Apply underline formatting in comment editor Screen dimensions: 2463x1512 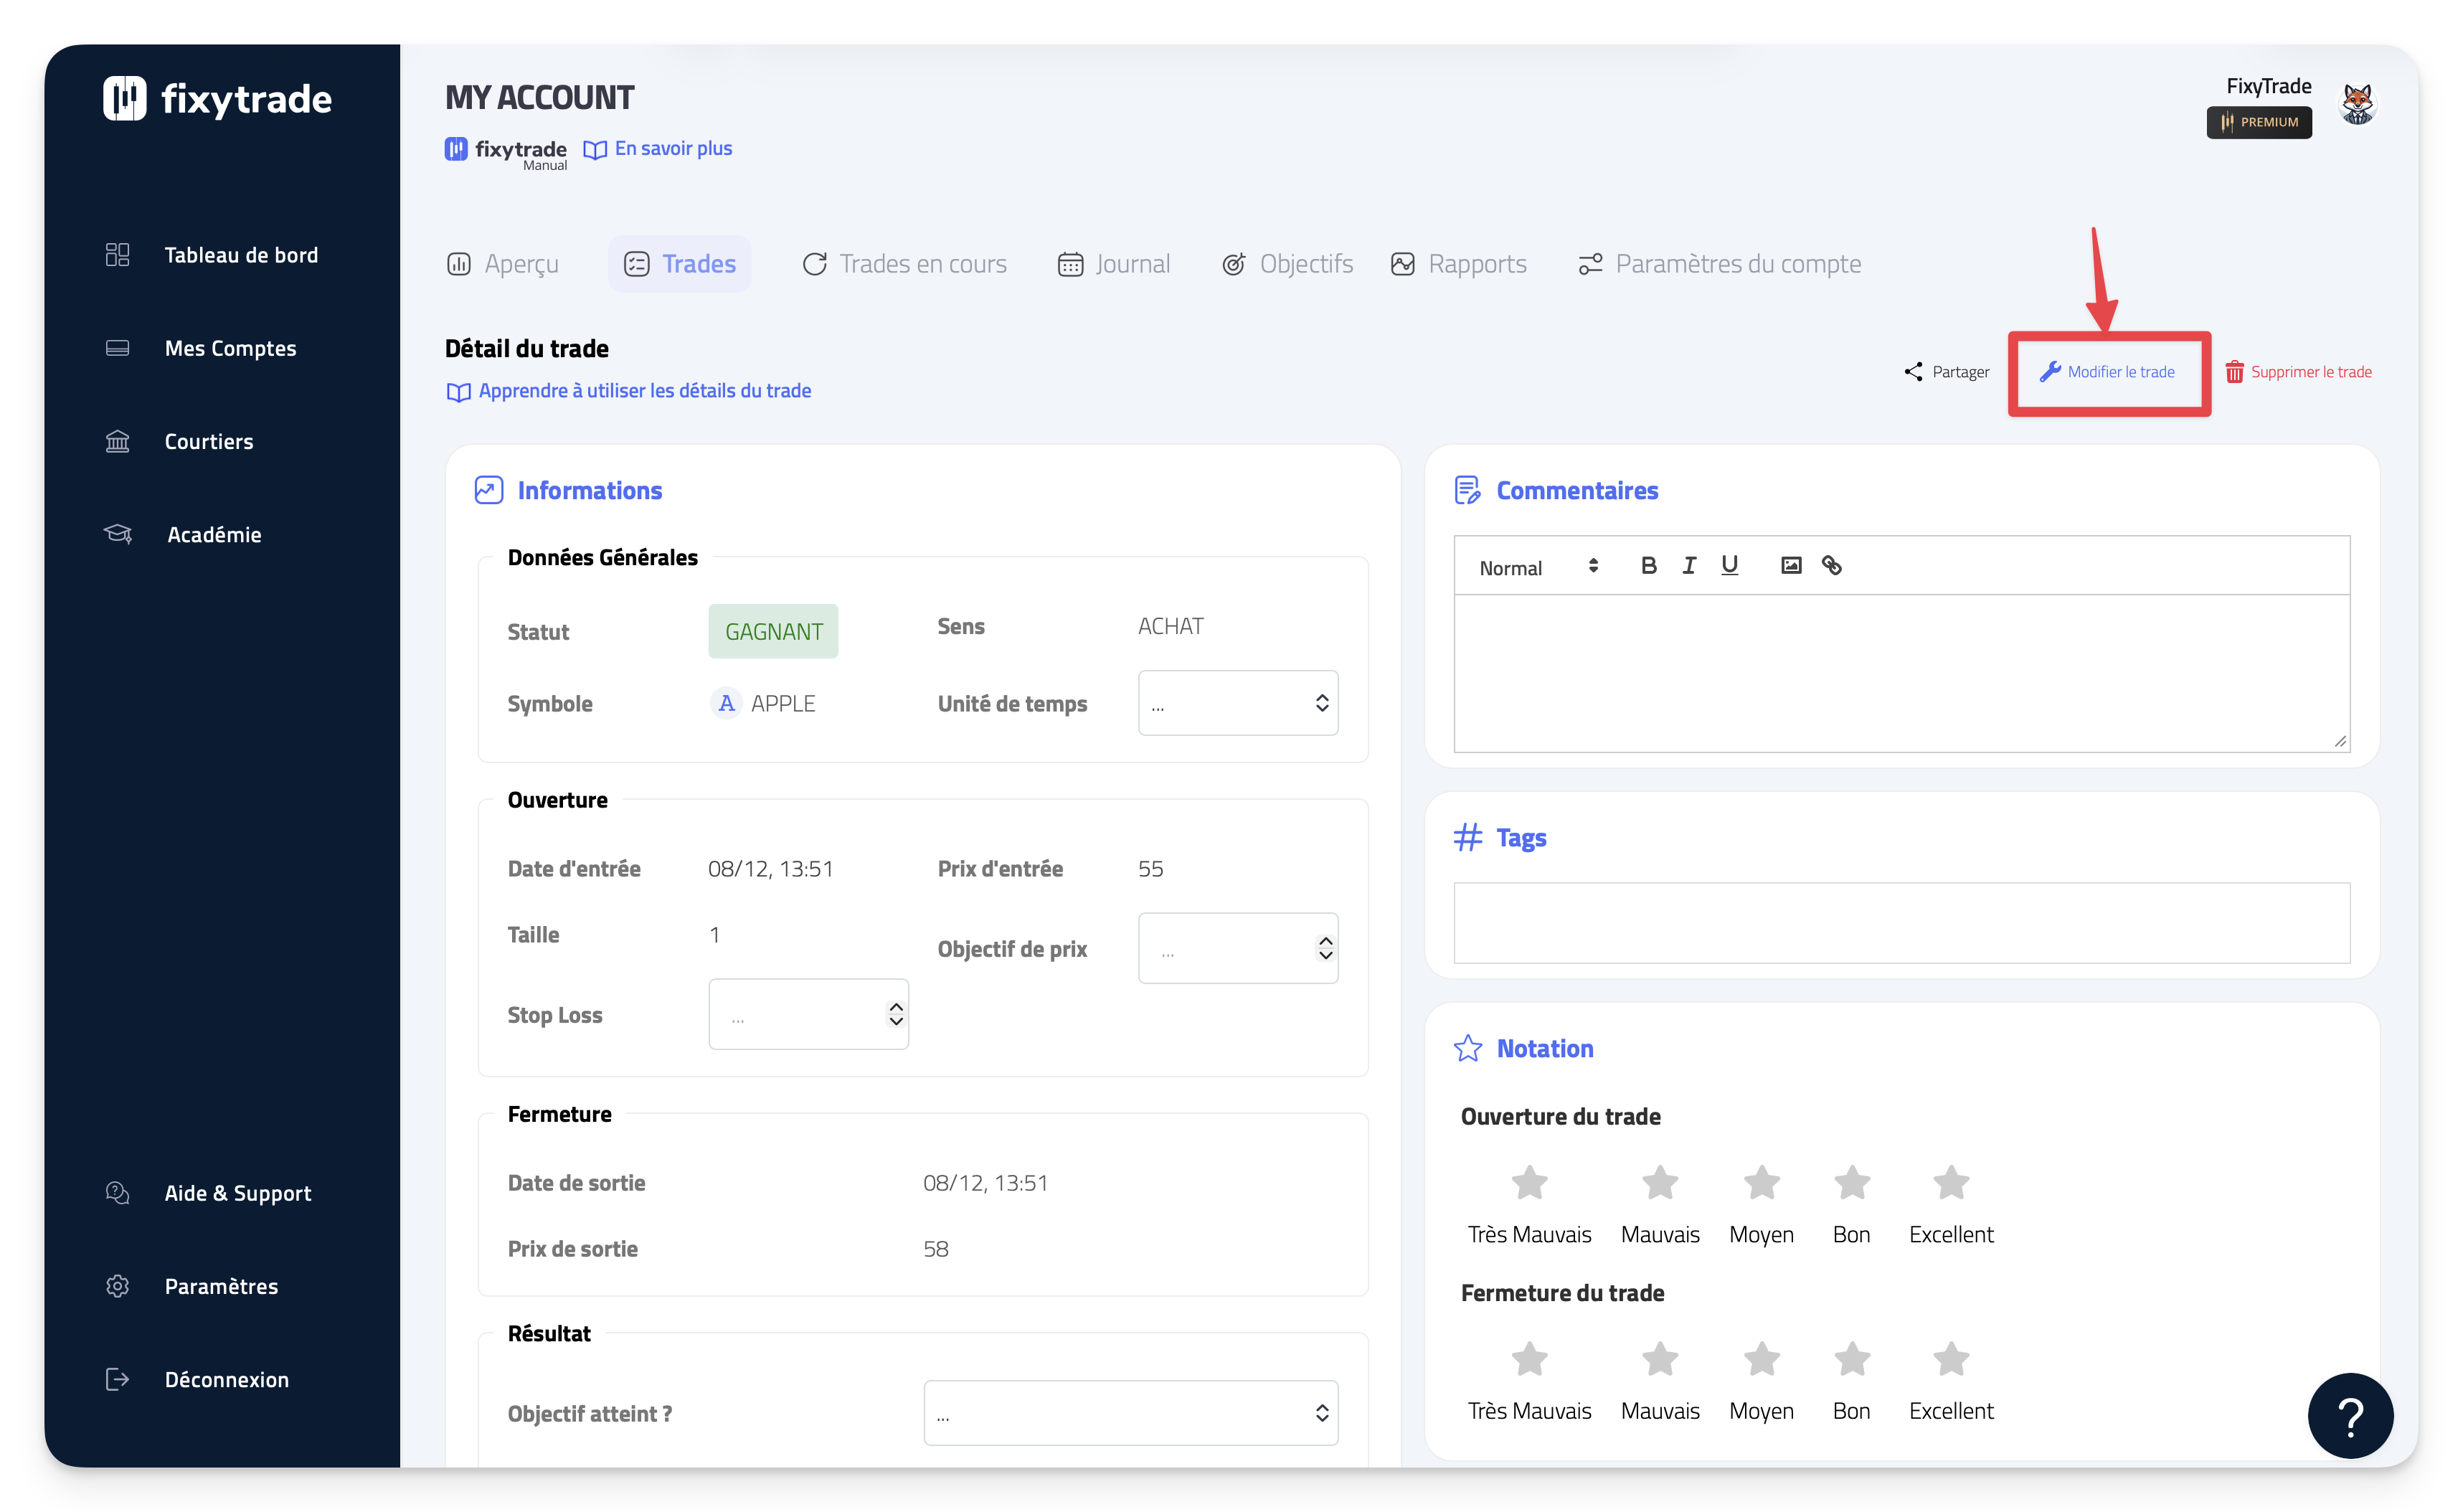(x=1729, y=566)
